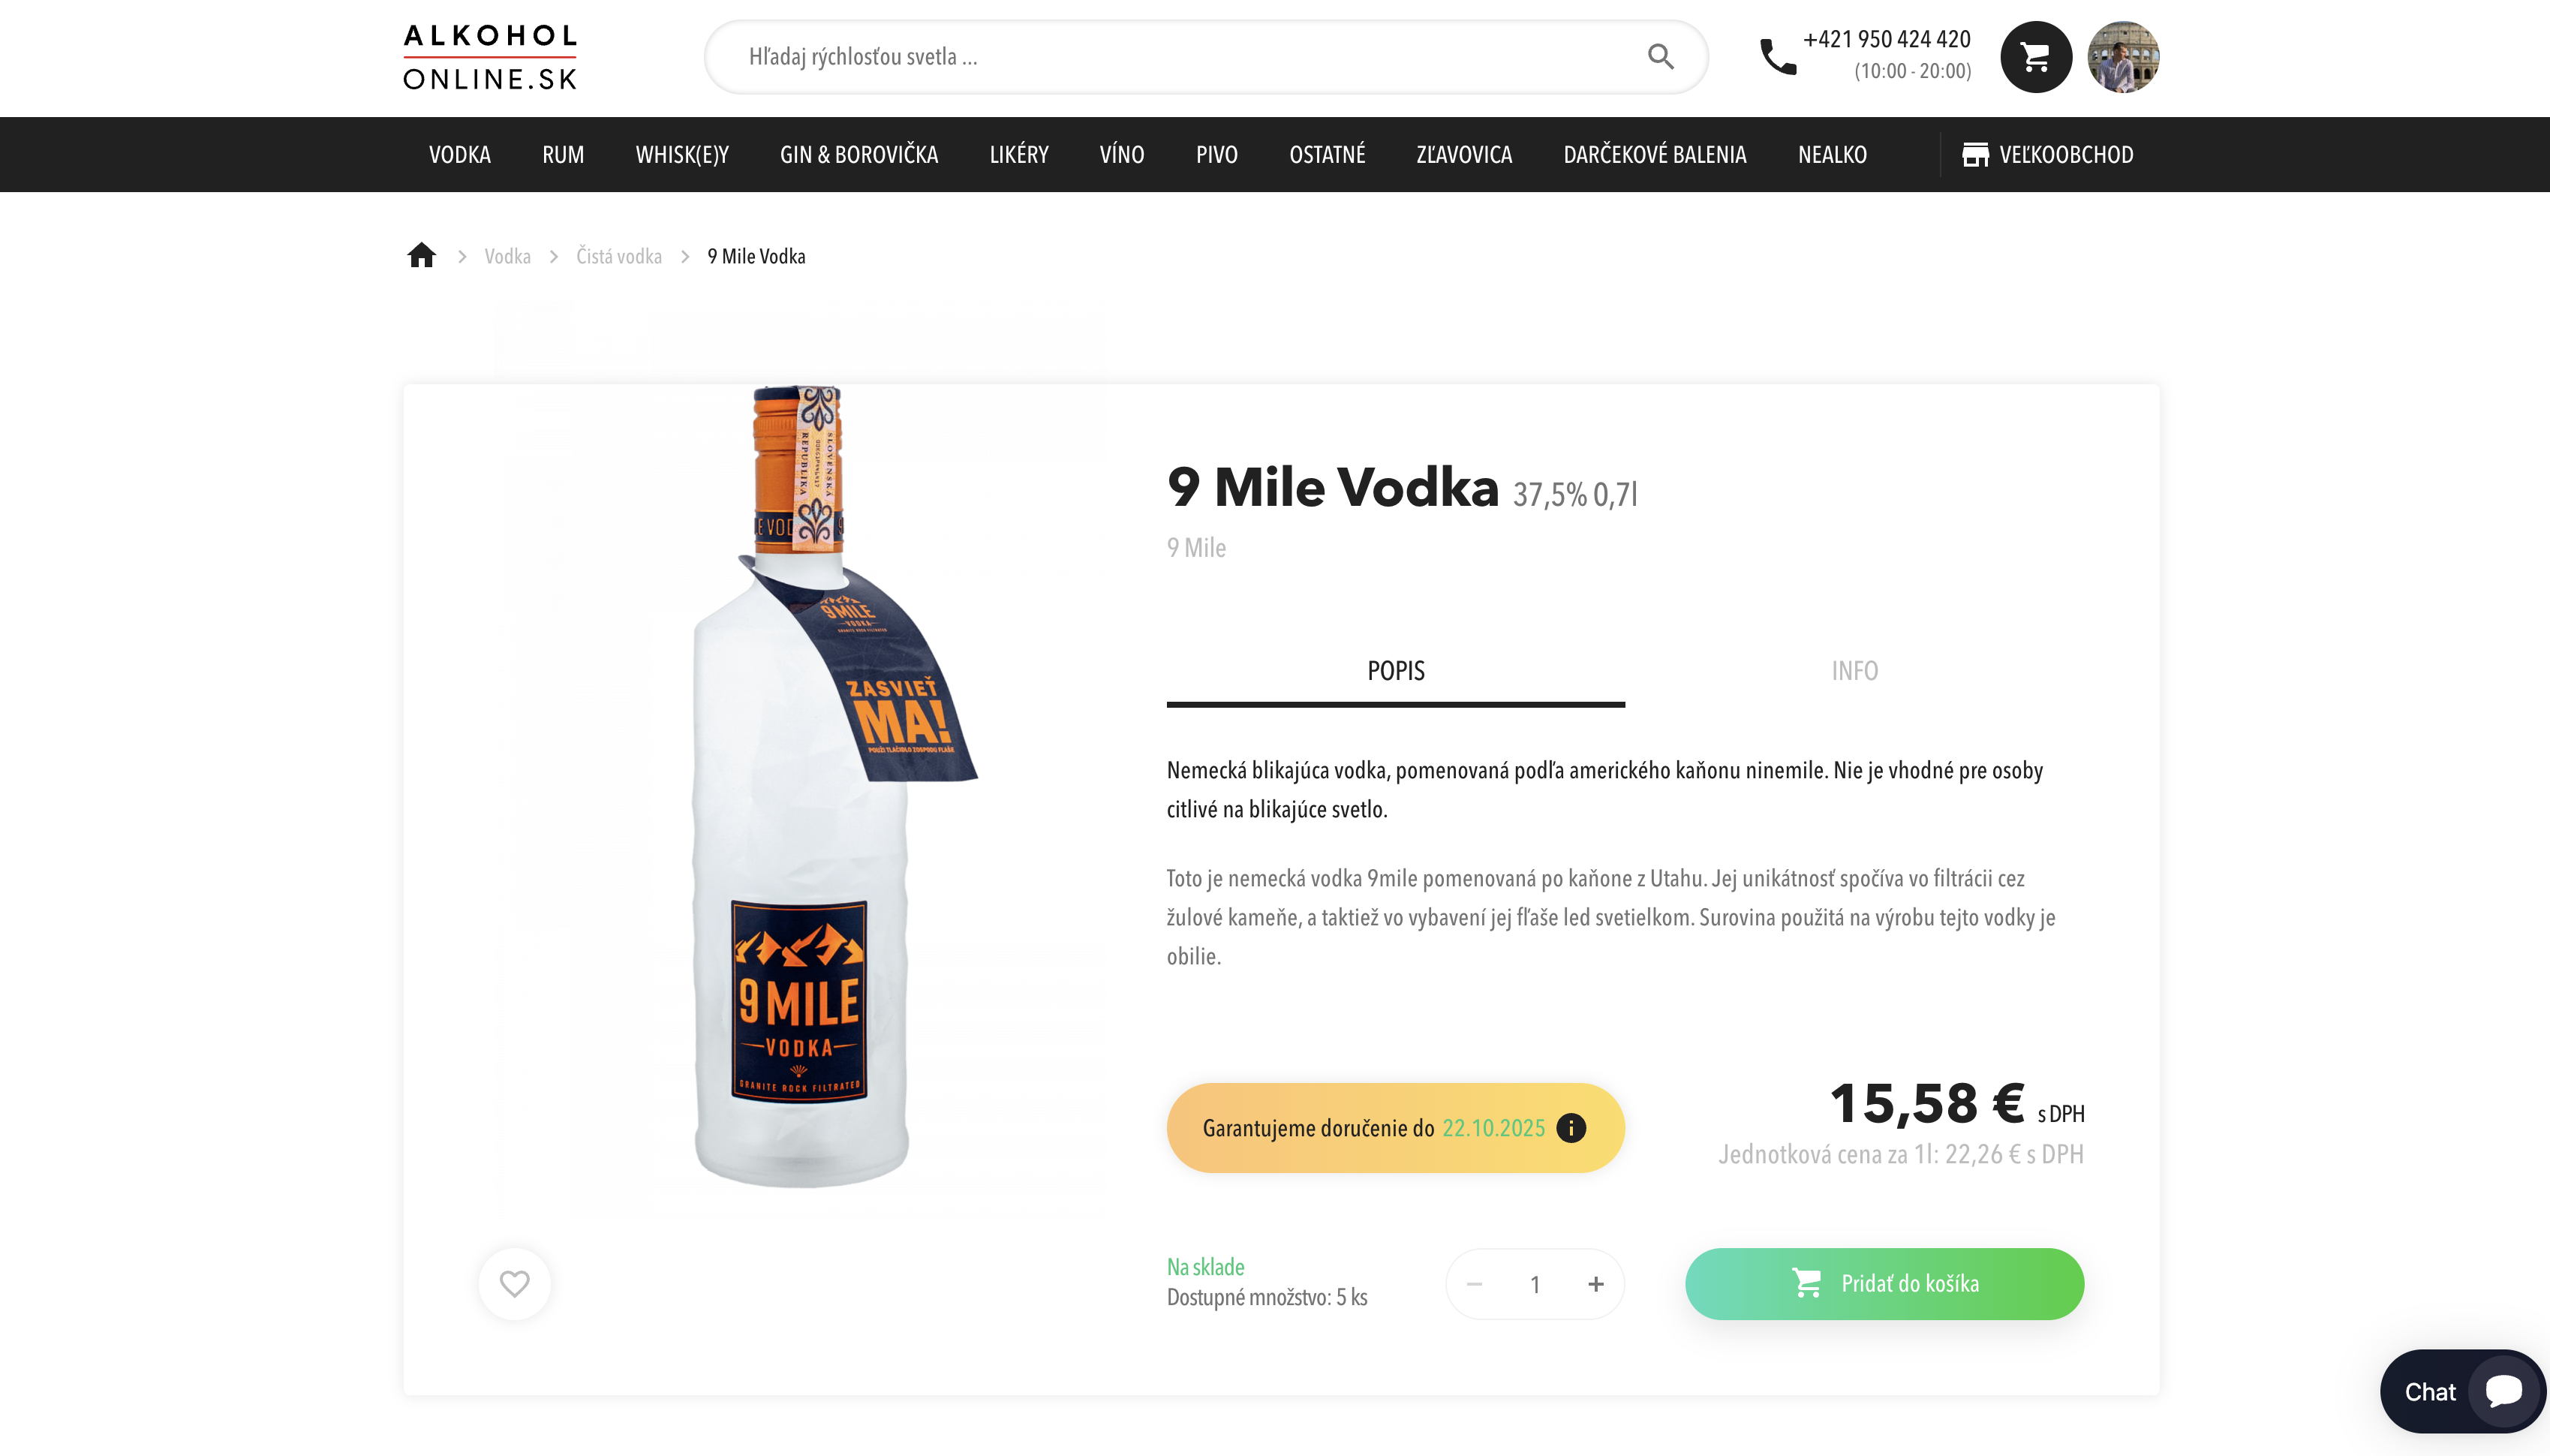Switch to the INFO tab
This screenshot has width=2550, height=1456.
tap(1854, 670)
